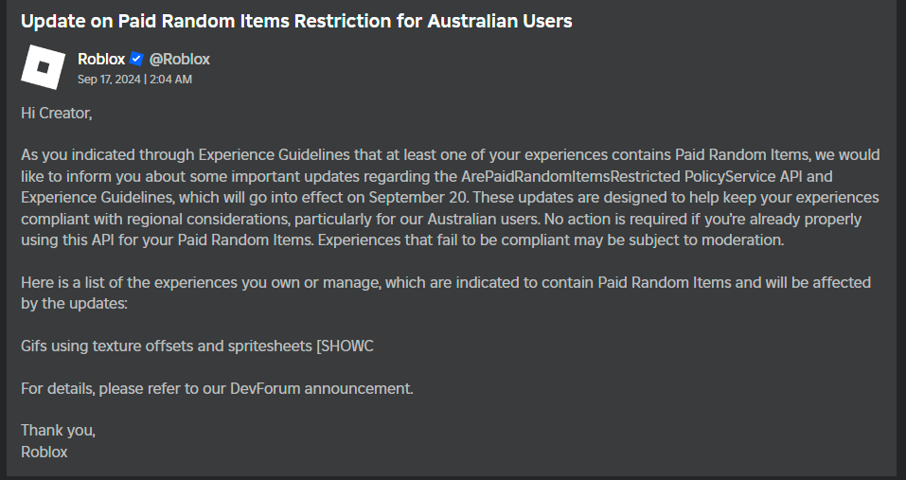This screenshot has width=906, height=480.
Task: Click the truncated '[SHOWC' text
Action: click(345, 346)
